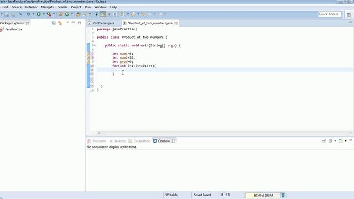Collapse the main method fold marker
Image resolution: width=354 pixels, height=199 pixels.
[x=95, y=45]
